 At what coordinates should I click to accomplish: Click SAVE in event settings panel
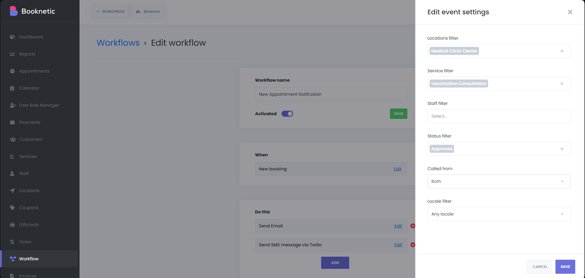(565, 267)
